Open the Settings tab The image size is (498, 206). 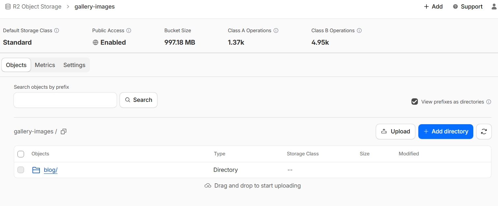coord(74,65)
